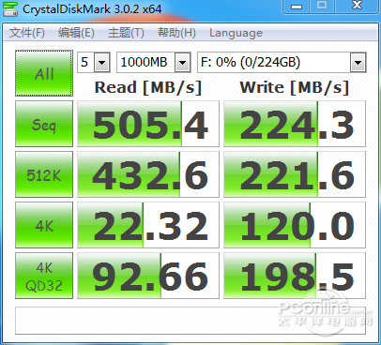Click the Seq write result 224.3
381x345 pixels.
295,124
